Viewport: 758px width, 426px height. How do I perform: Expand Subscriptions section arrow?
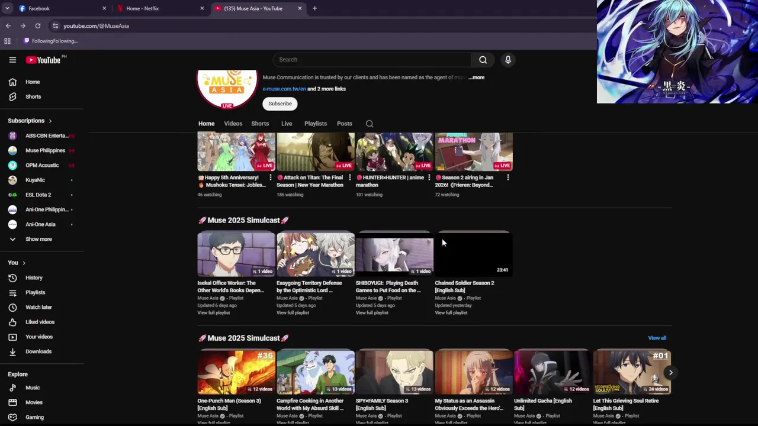(x=50, y=121)
